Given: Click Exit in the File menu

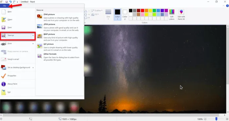Looking at the screenshot, I should (x=18, y=92).
